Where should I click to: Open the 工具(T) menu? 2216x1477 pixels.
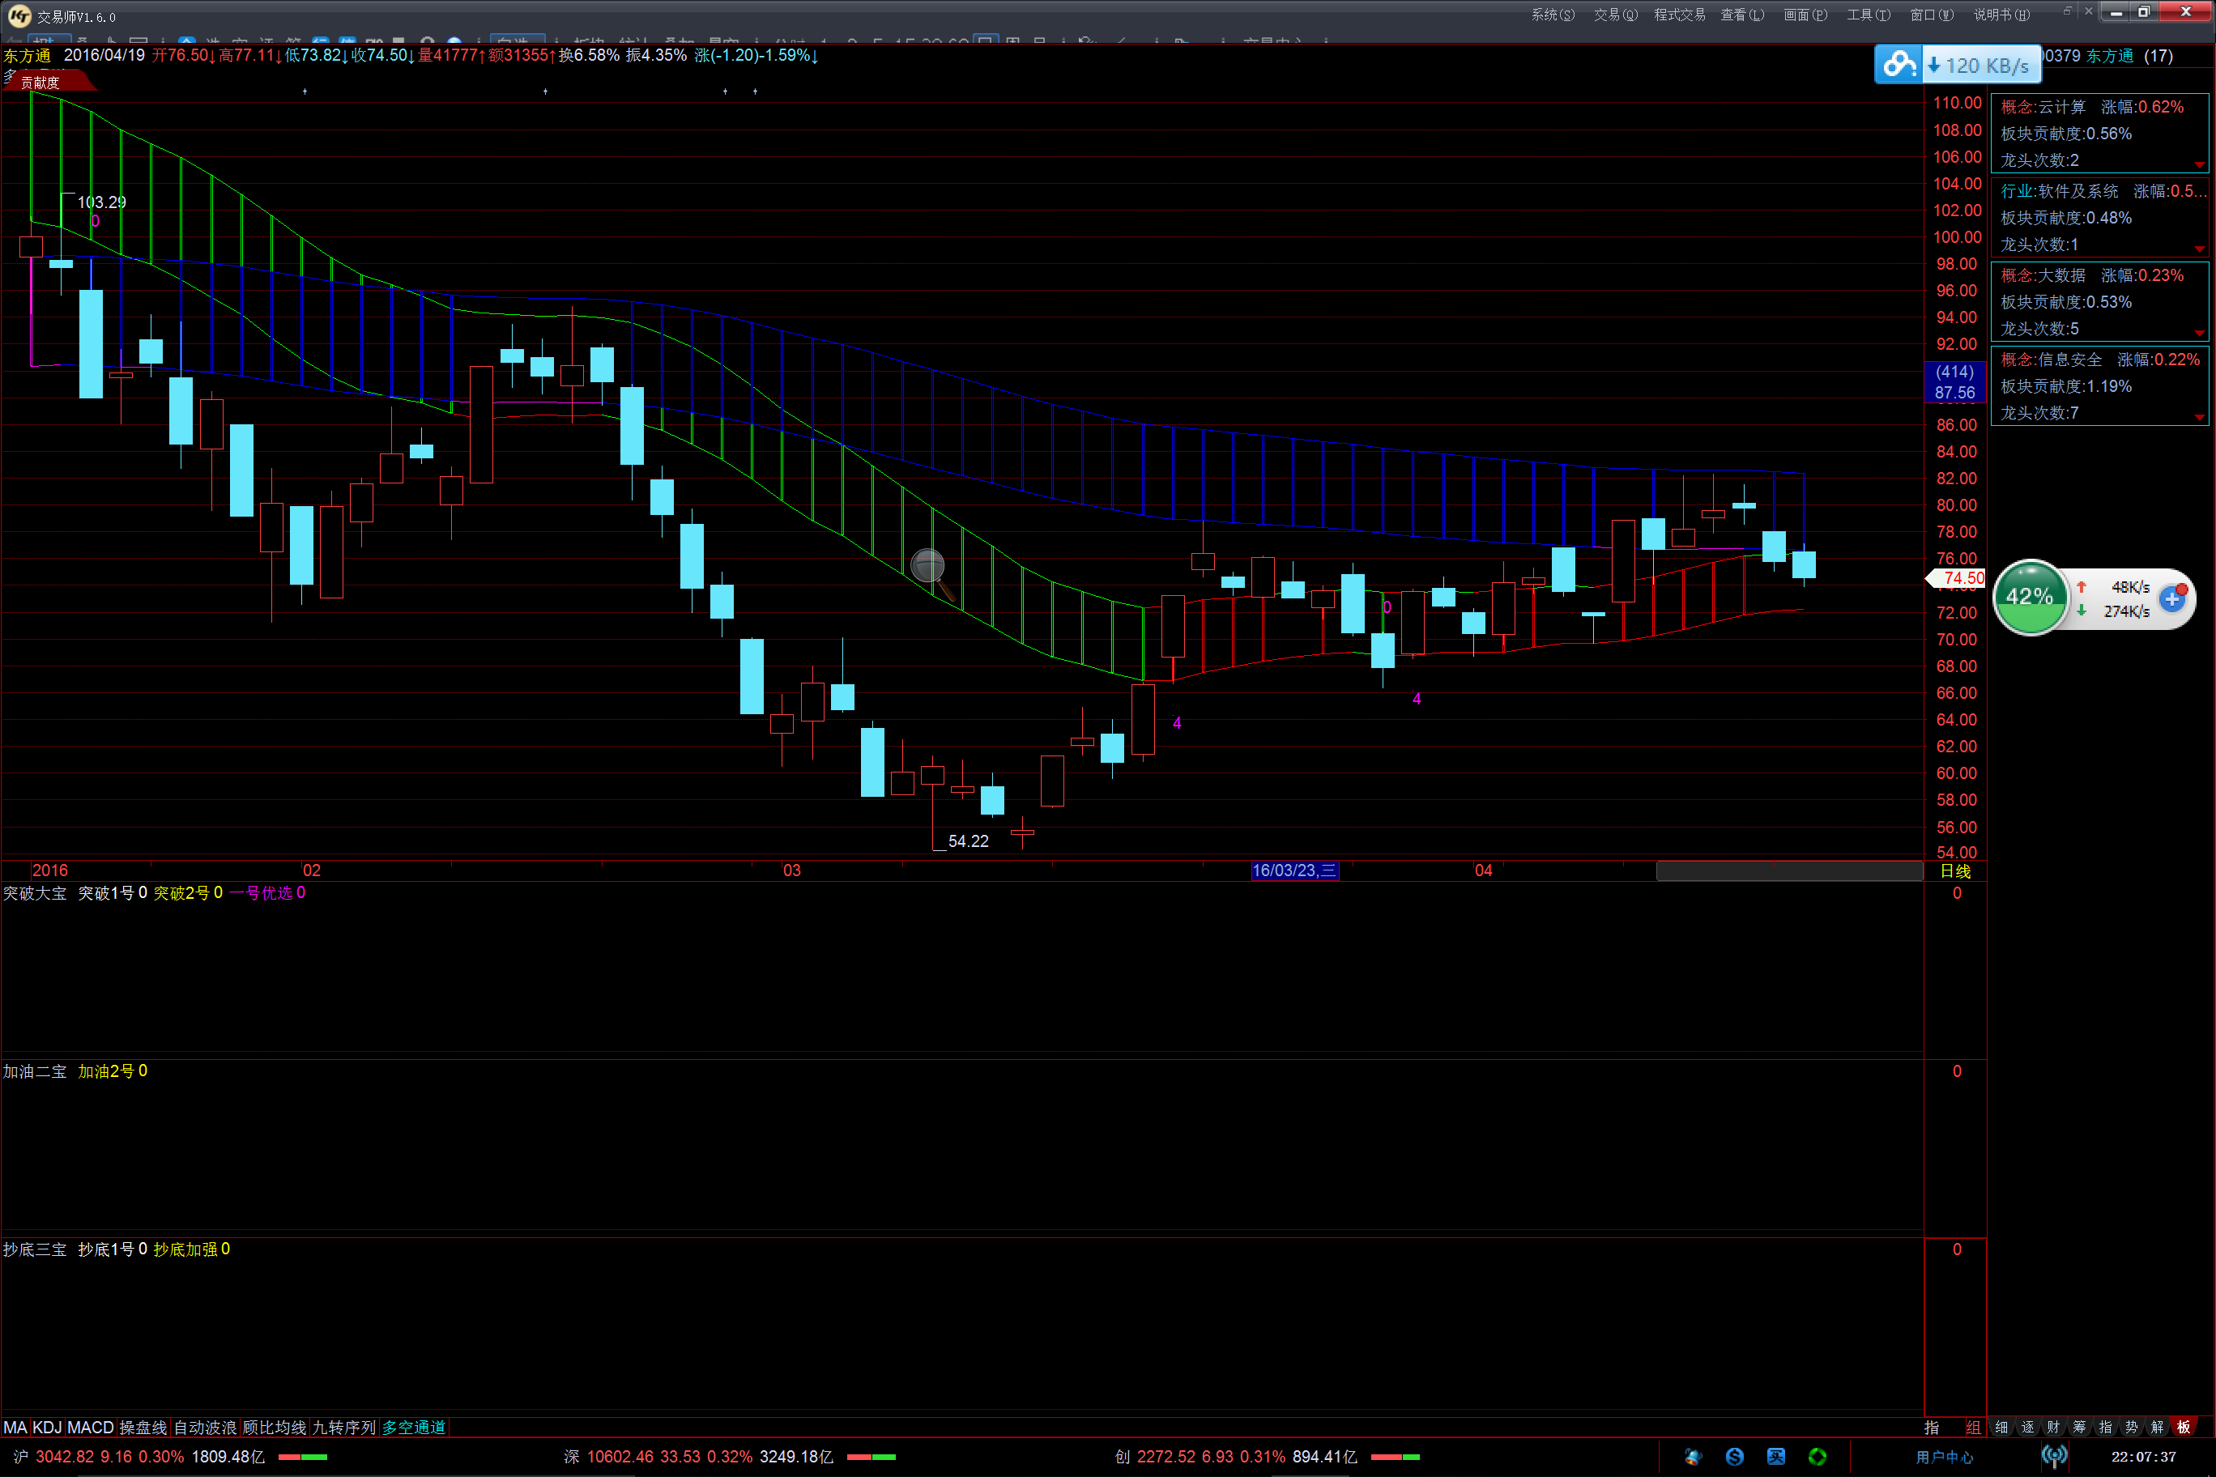pos(1868,14)
